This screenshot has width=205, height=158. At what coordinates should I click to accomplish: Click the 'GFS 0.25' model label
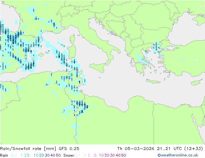(69, 149)
